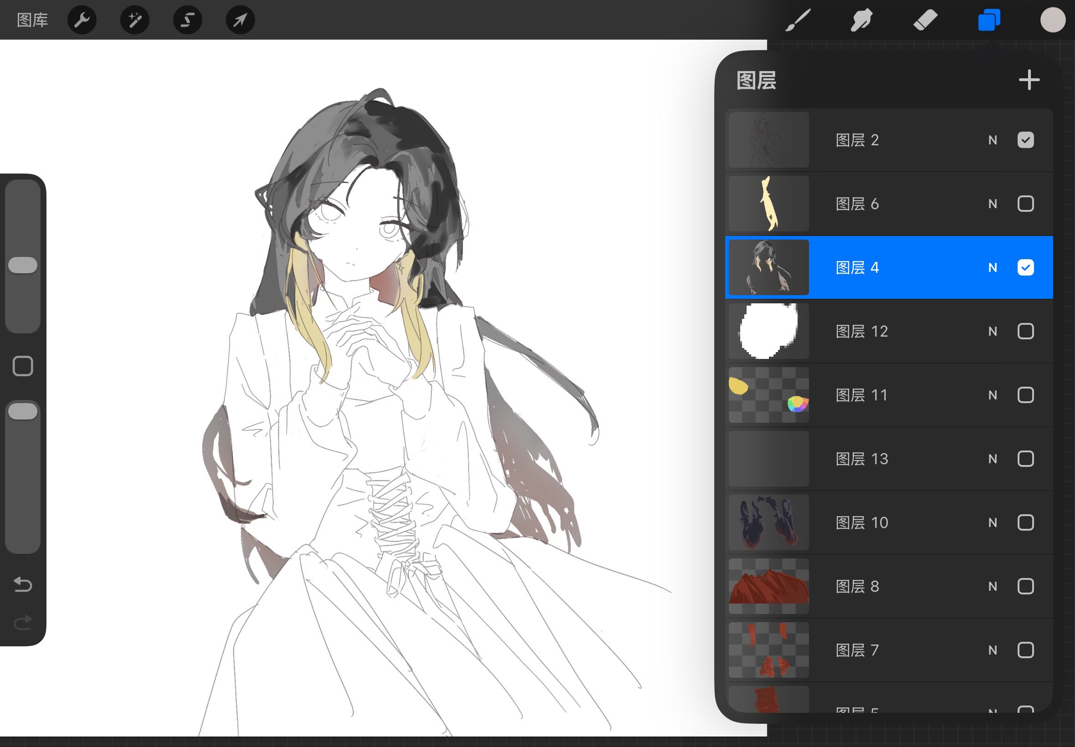This screenshot has width=1075, height=747.
Task: Enable visibility of 图层 12
Action: point(1025,332)
